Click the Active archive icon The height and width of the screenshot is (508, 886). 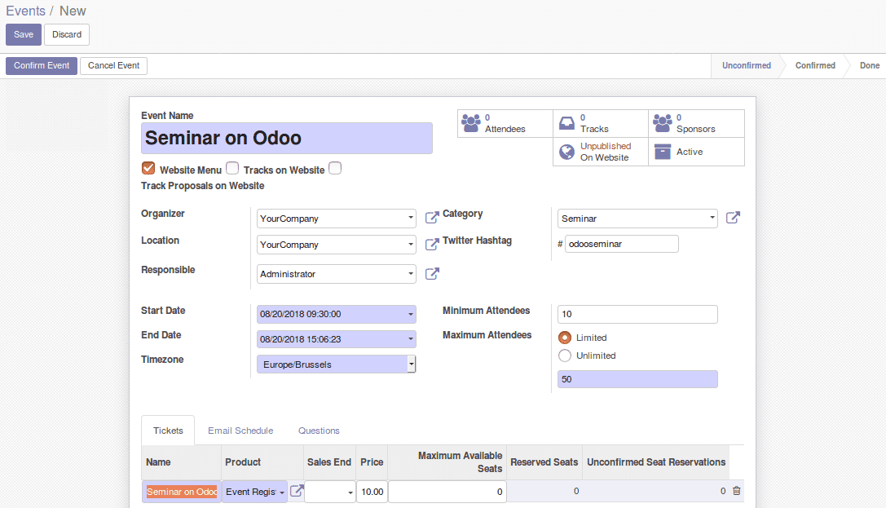pos(662,152)
